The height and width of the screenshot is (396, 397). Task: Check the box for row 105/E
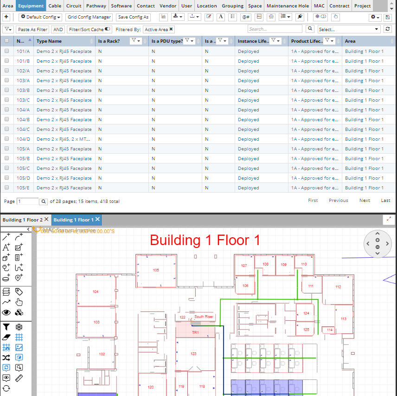click(6, 188)
